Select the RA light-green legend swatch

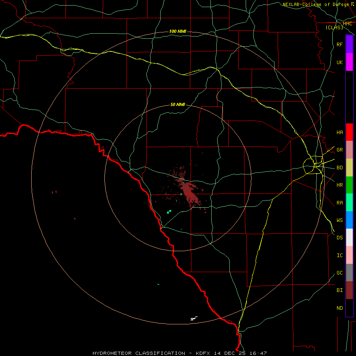click(x=349, y=203)
